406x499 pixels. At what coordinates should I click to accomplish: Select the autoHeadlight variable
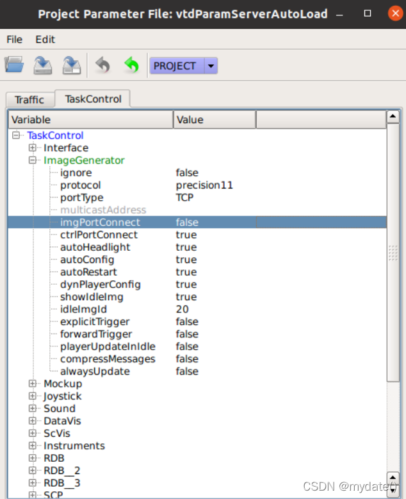95,247
